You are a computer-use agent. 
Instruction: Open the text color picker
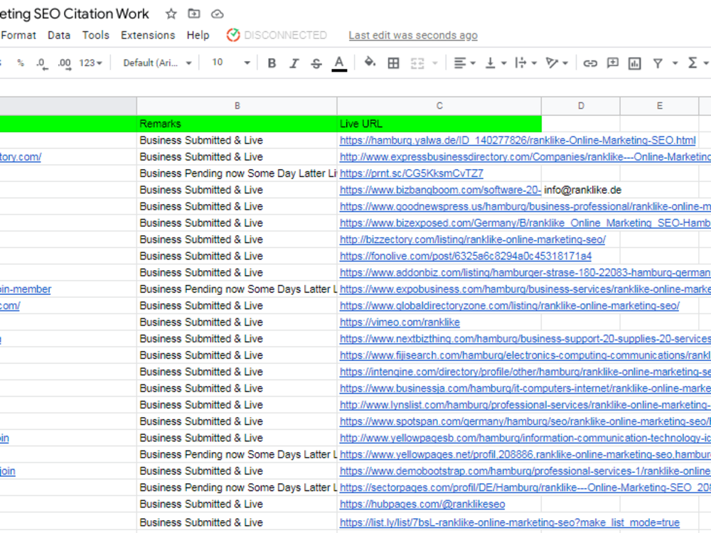click(x=339, y=63)
